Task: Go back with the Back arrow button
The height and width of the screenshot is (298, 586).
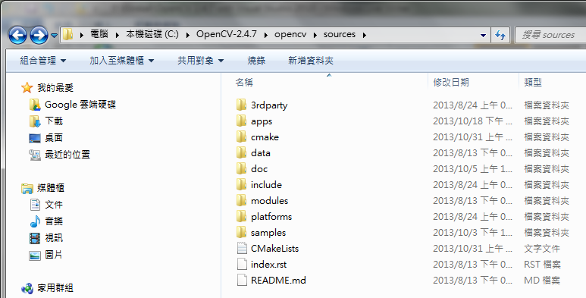Action: pyautogui.click(x=17, y=35)
